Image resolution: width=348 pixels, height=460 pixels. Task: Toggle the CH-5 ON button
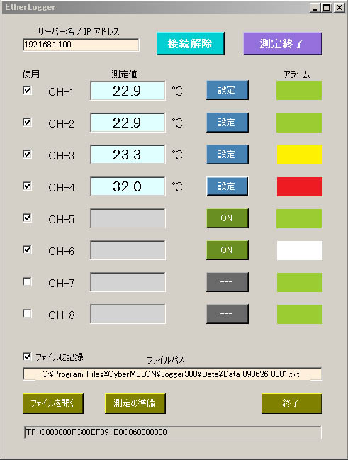228,218
